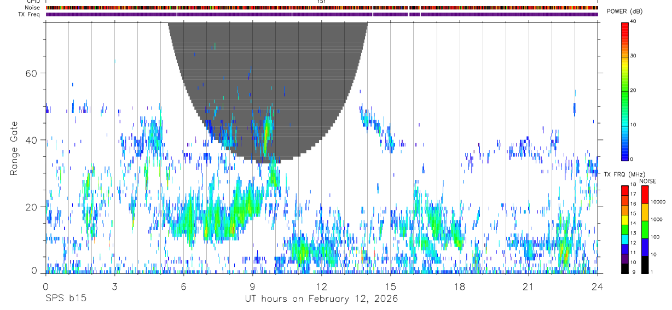Click the 10 tick on the POWER colorbar
The image size is (672, 310).
pos(633,125)
